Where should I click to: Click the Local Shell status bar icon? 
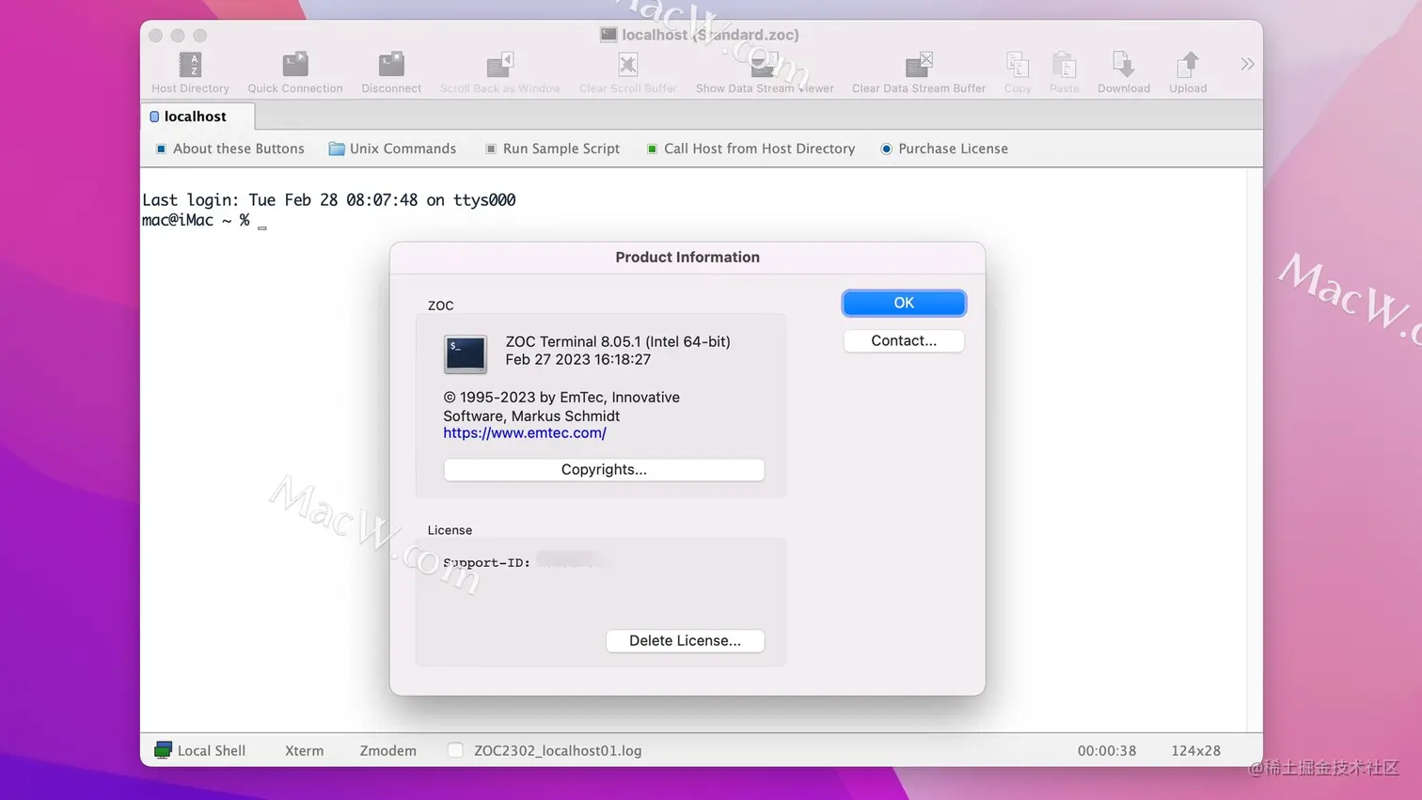(x=163, y=750)
